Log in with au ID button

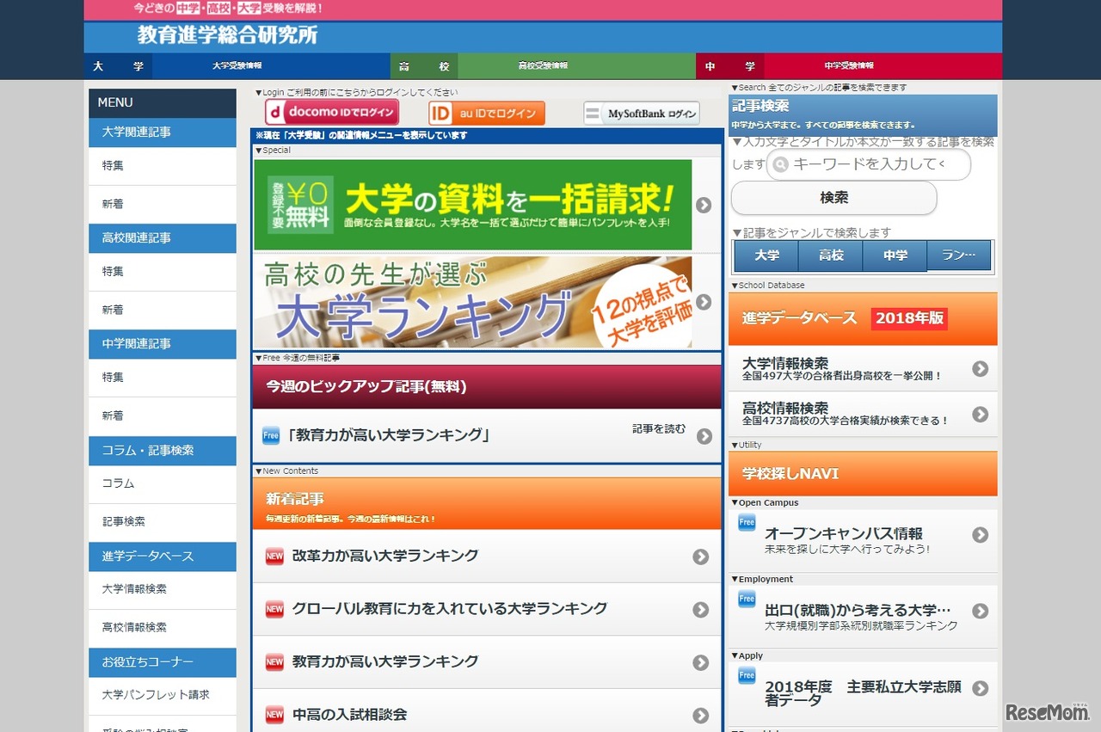487,114
